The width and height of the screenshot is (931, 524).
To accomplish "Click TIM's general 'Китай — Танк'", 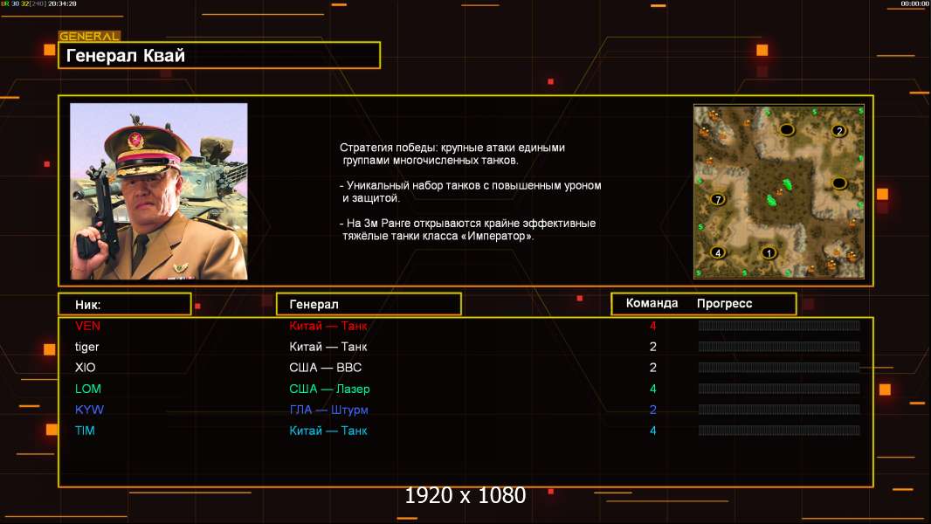I will pos(328,431).
